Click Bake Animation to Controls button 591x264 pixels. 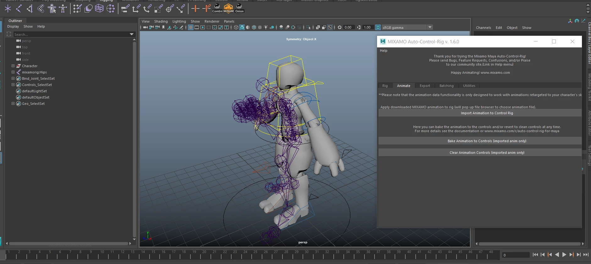click(x=486, y=141)
